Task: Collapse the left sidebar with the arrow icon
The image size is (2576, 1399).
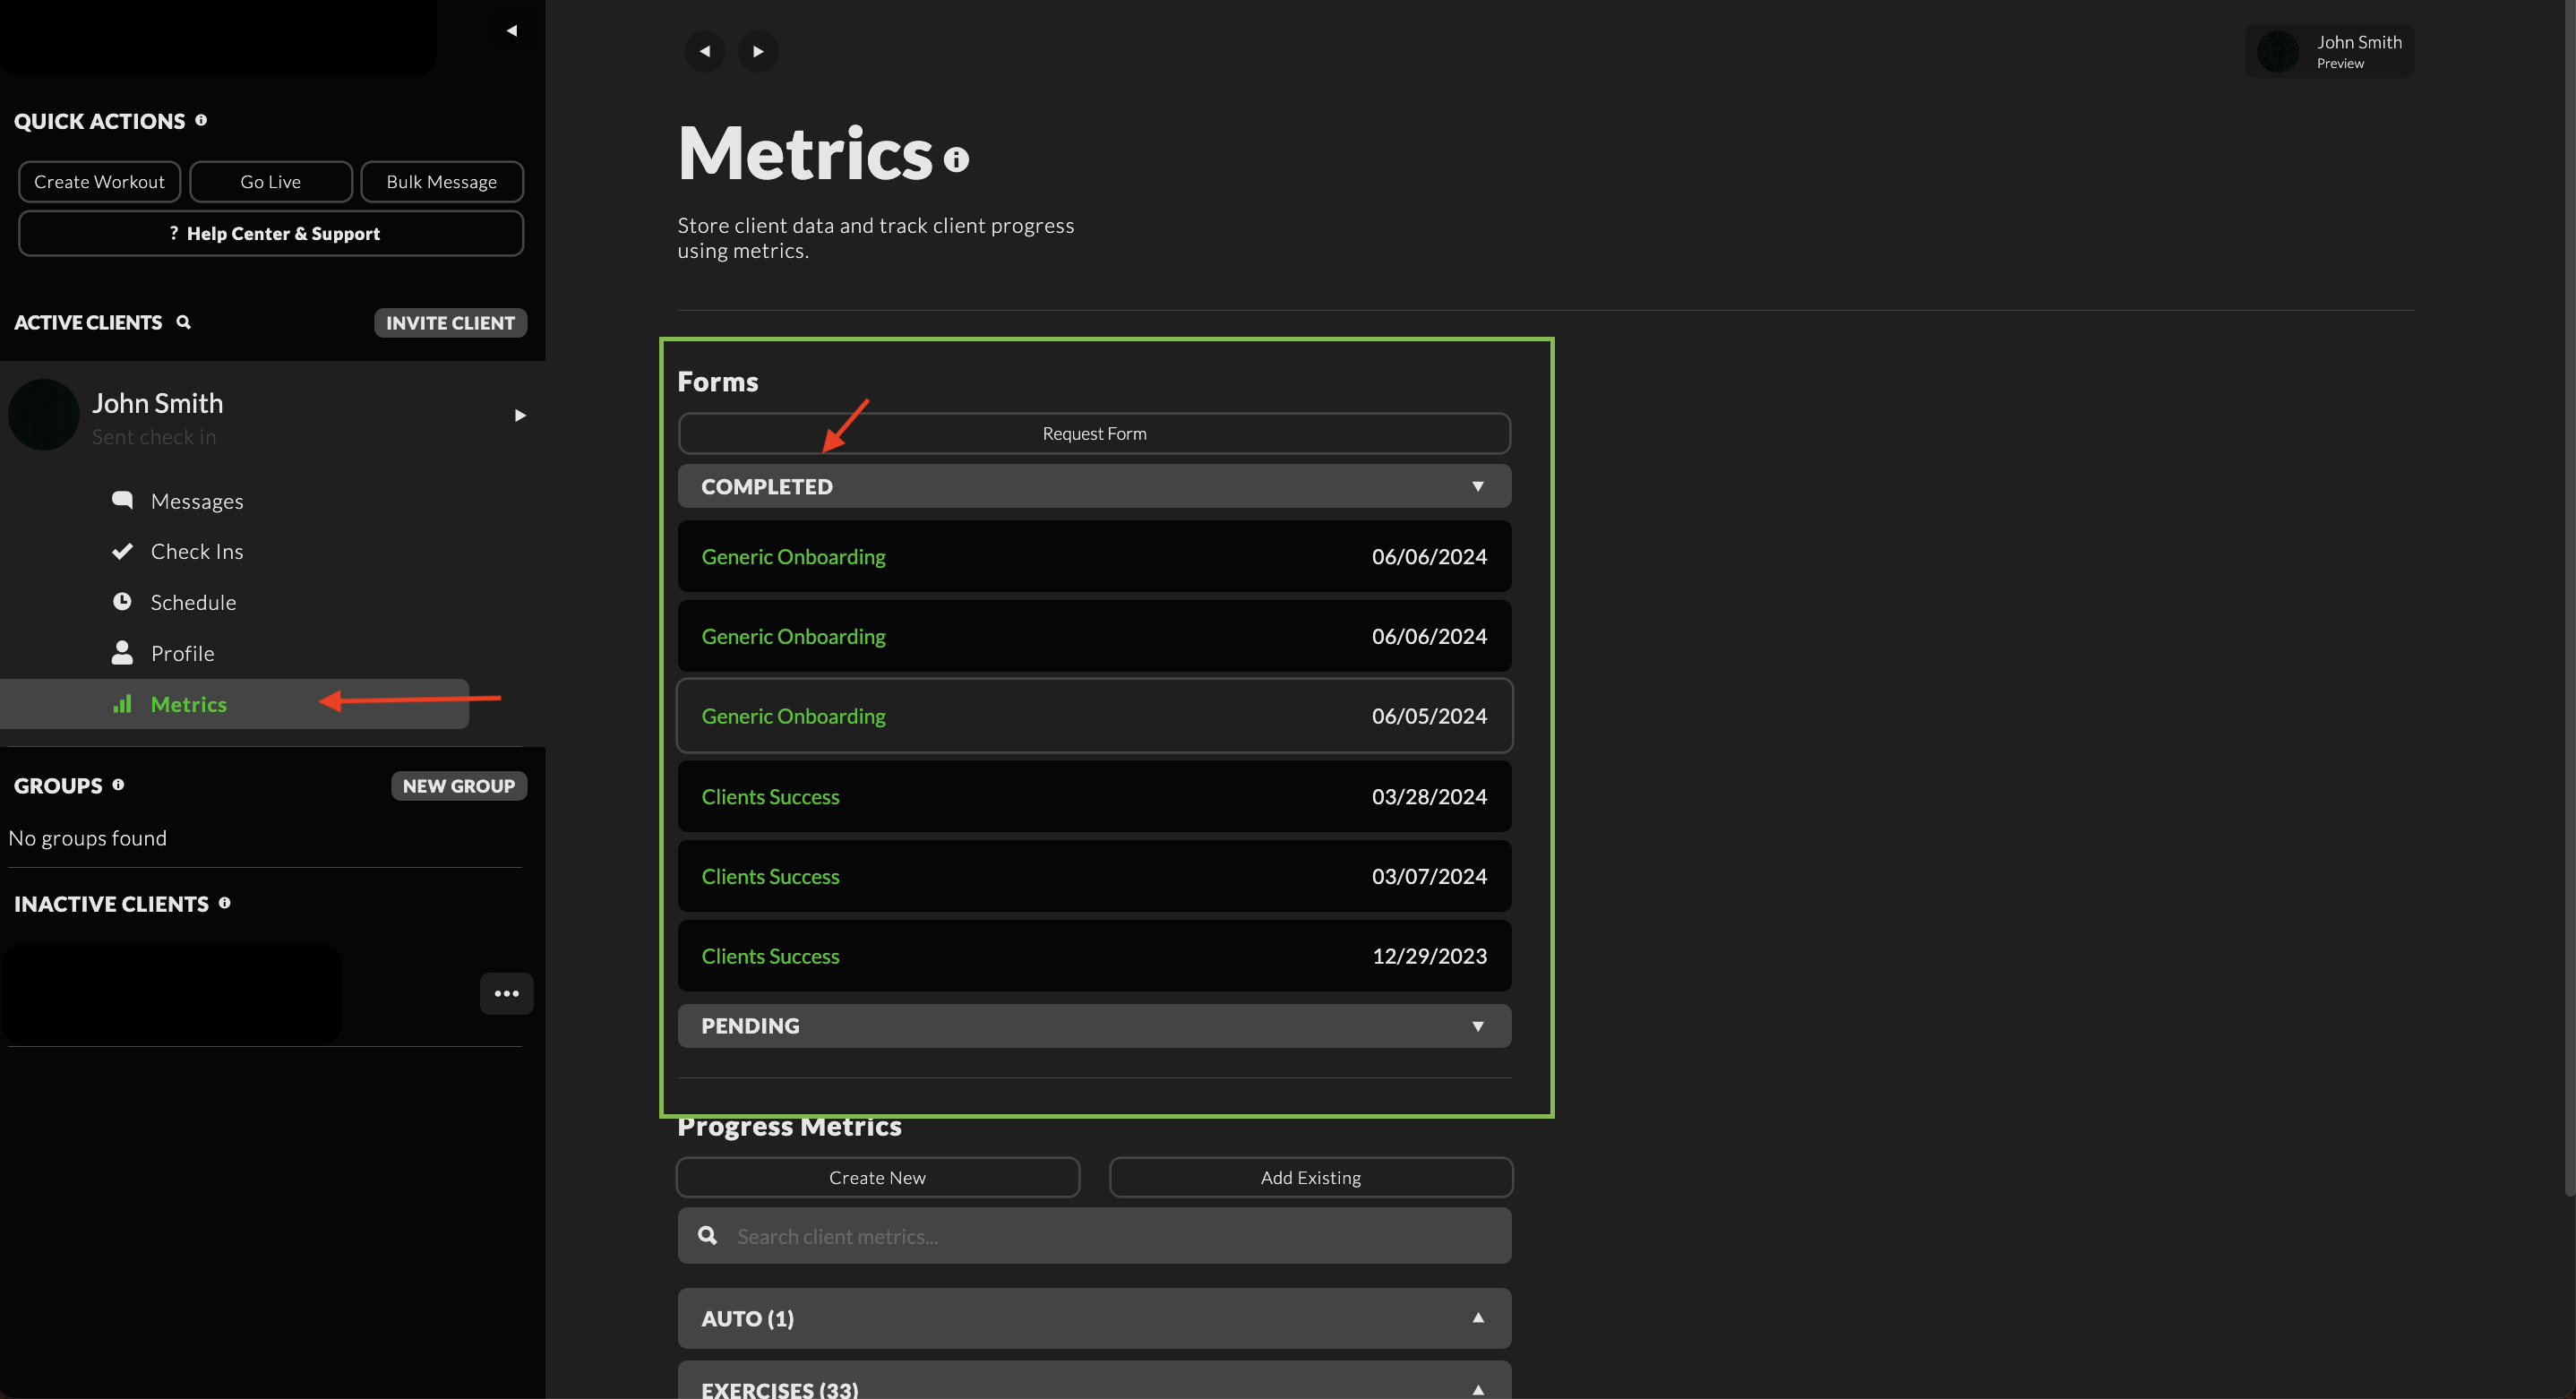Action: [512, 30]
